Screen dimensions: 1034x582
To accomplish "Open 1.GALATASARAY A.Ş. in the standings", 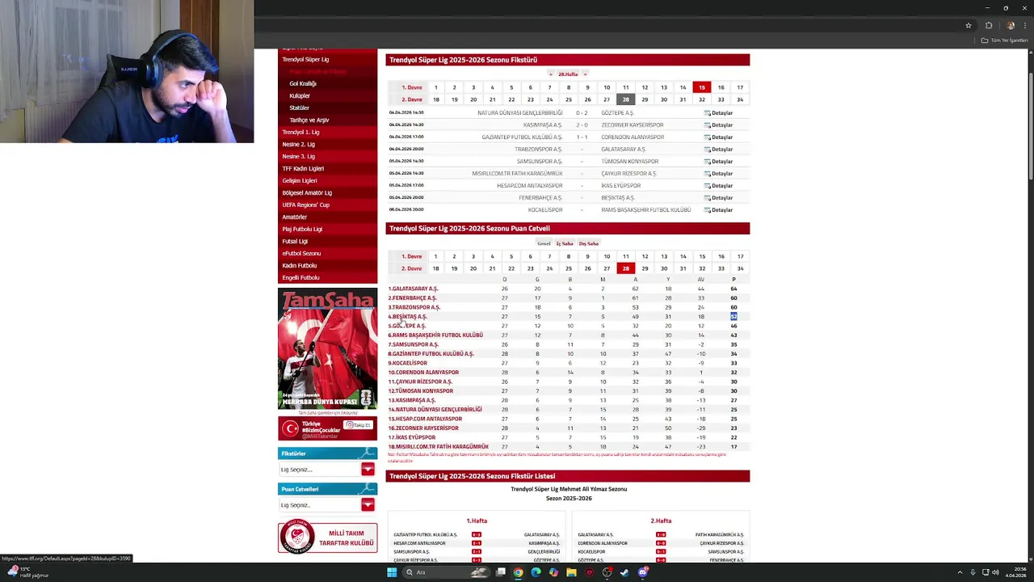I will point(413,289).
